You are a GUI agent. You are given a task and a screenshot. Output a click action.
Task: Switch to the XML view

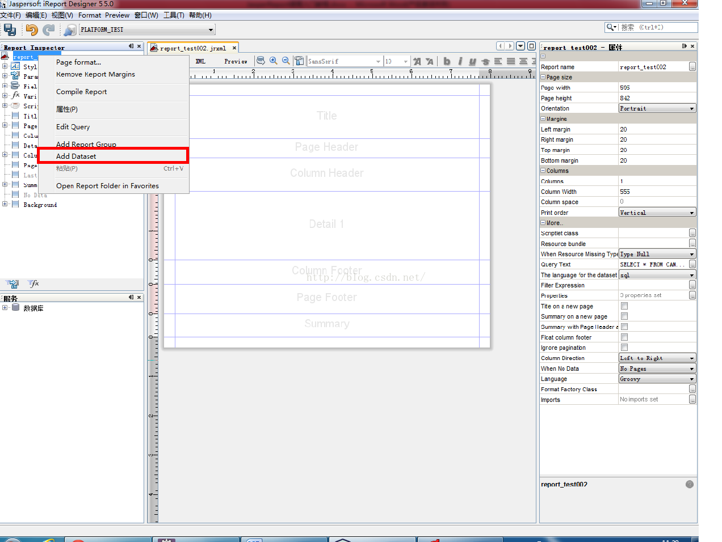click(200, 61)
